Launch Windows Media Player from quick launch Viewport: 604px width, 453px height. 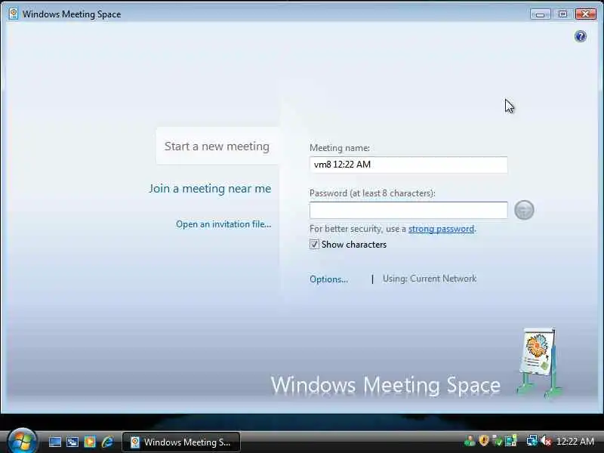pyautogui.click(x=90, y=442)
